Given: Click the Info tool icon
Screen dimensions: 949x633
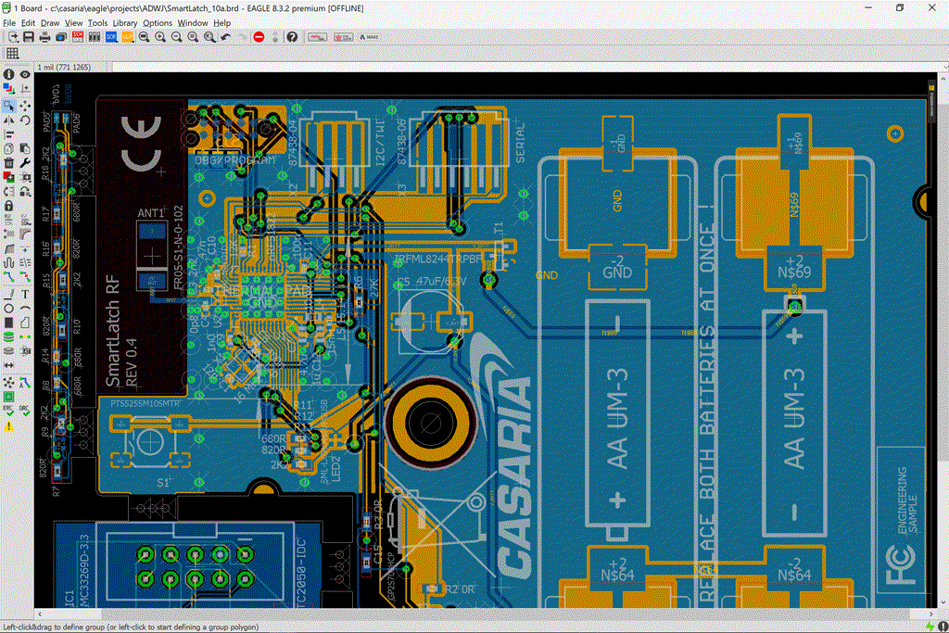Looking at the screenshot, I should pyautogui.click(x=8, y=74).
